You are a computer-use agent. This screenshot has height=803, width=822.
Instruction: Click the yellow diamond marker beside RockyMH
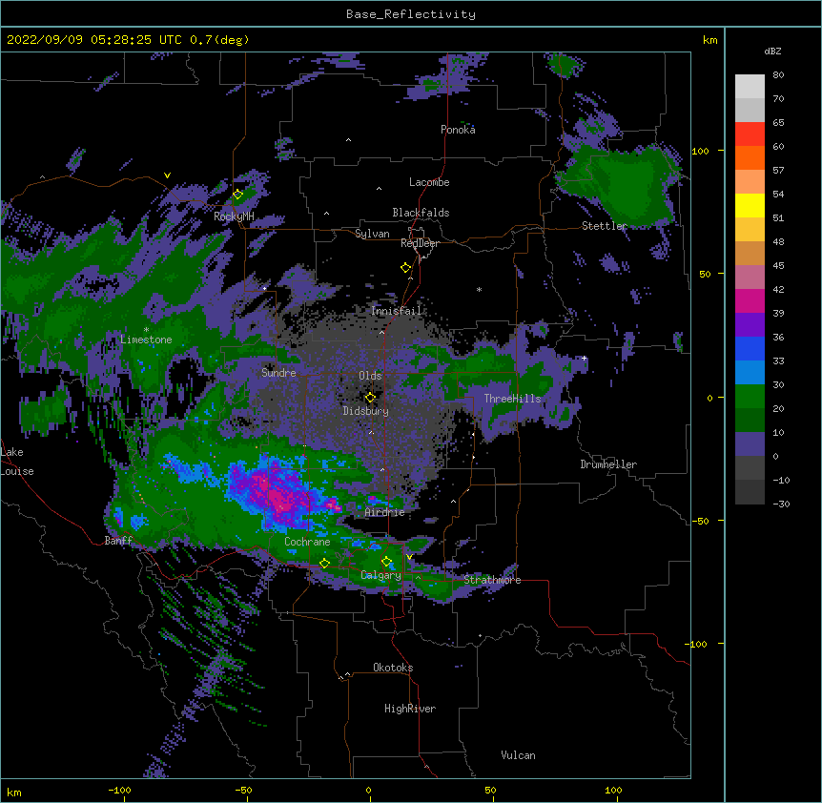(237, 195)
